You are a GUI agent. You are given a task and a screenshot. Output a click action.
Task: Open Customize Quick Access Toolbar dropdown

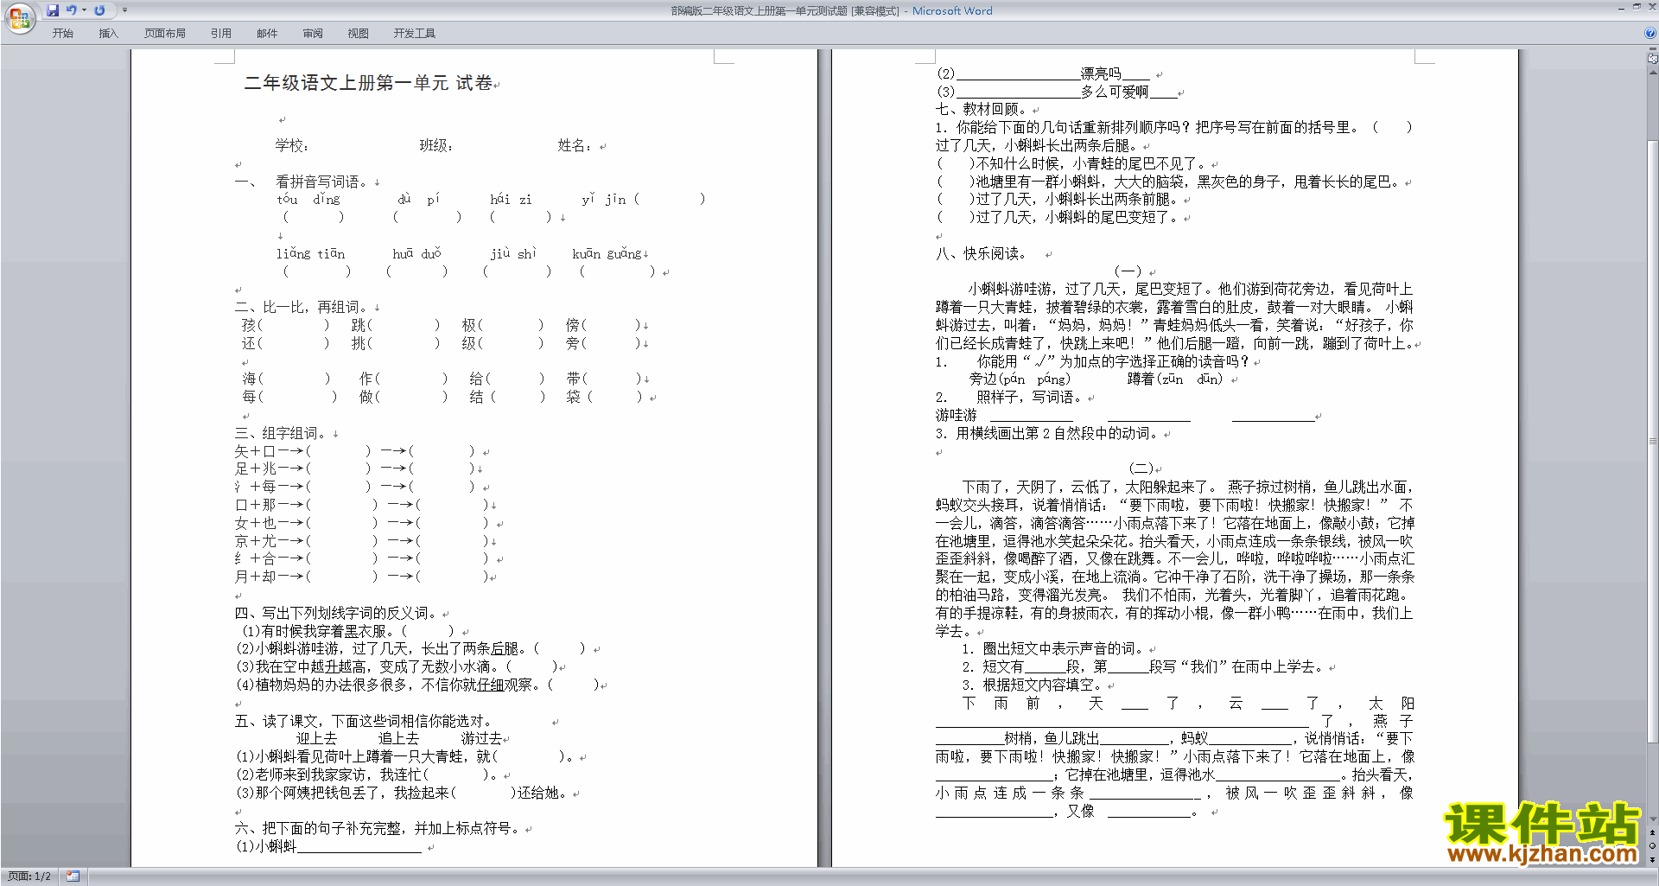tap(124, 10)
